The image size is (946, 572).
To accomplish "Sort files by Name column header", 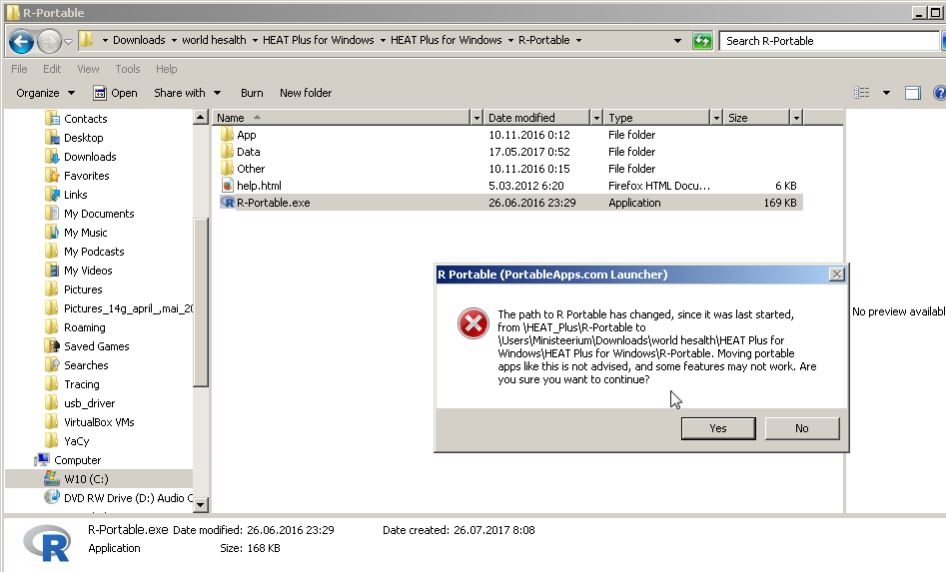I will [x=342, y=118].
